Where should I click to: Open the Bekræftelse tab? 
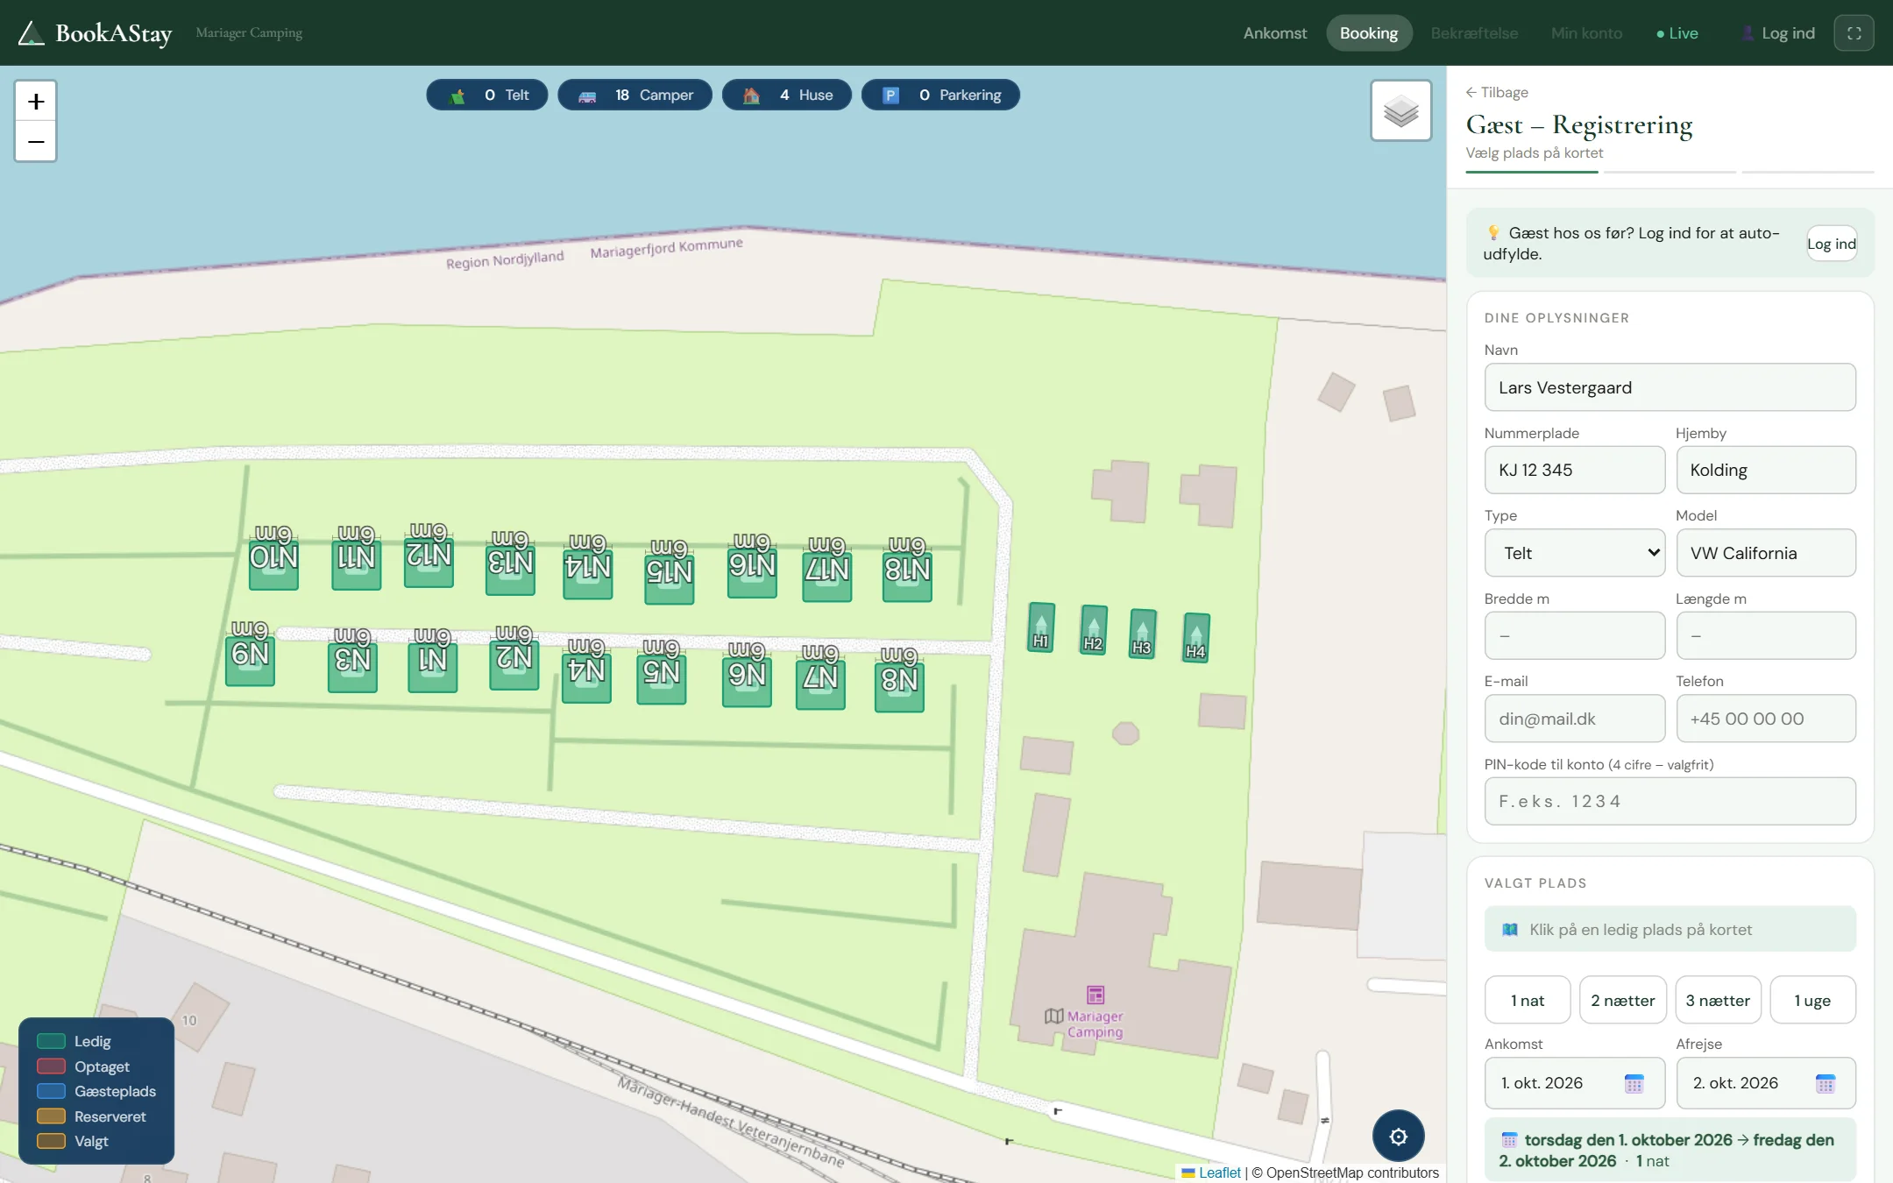point(1474,33)
